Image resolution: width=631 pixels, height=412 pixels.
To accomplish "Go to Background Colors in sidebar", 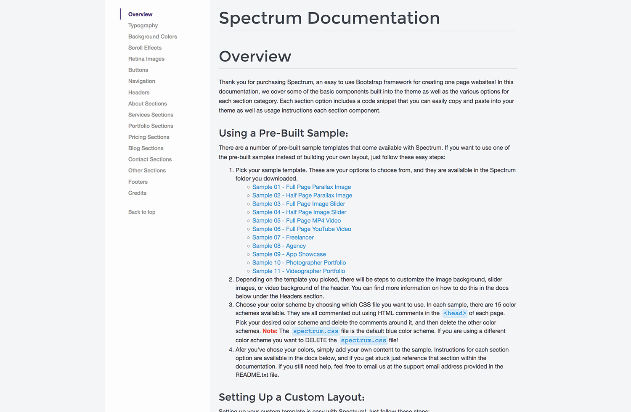I will click(153, 37).
